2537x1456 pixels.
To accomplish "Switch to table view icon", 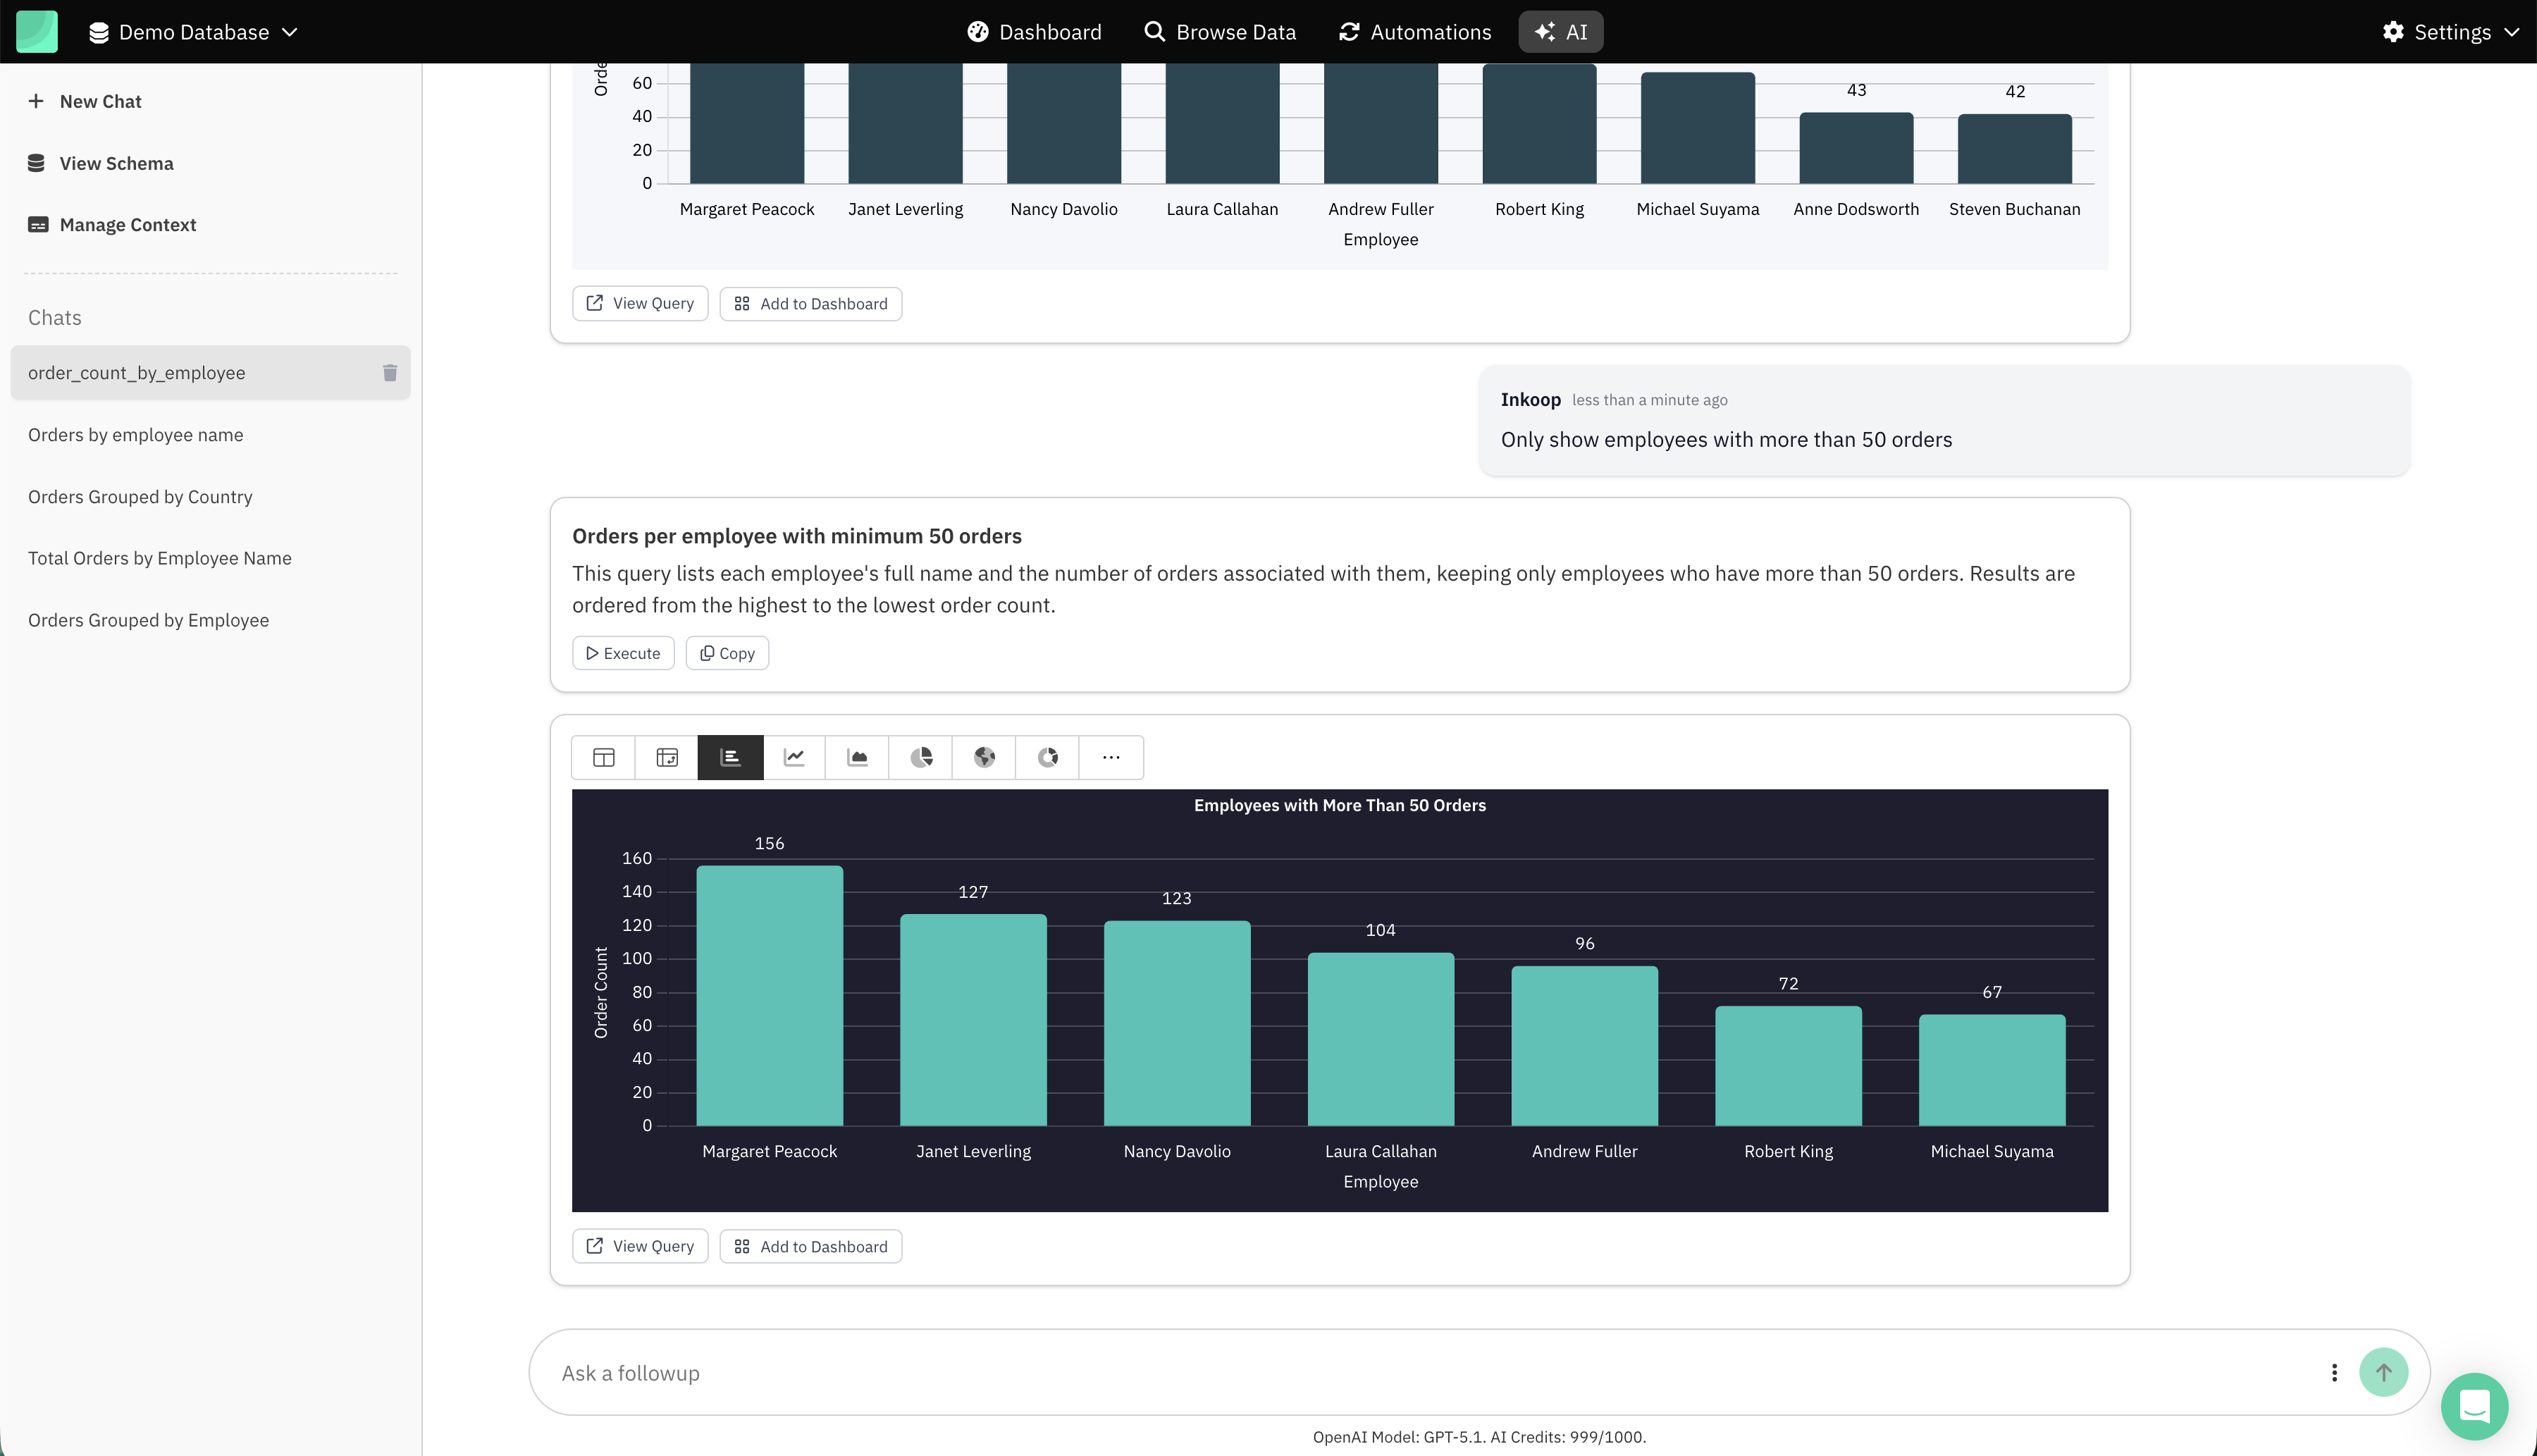I will coord(603,757).
